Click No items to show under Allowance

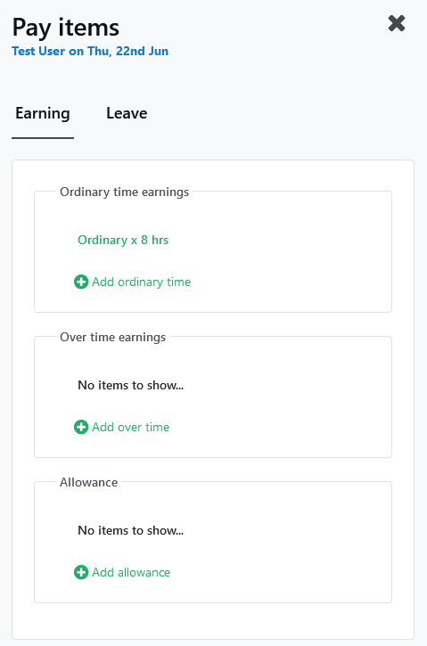coord(131,530)
